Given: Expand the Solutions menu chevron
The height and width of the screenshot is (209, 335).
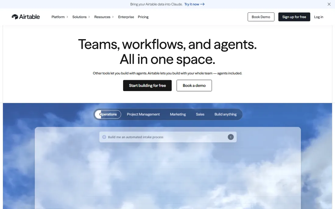Looking at the screenshot, I should pyautogui.click(x=89, y=17).
